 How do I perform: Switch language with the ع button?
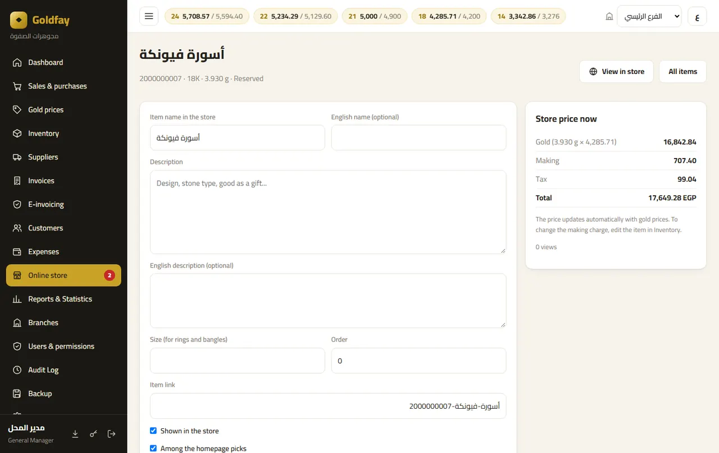(x=697, y=16)
